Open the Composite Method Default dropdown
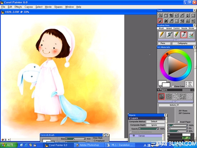The image size is (197, 148). click(155, 121)
